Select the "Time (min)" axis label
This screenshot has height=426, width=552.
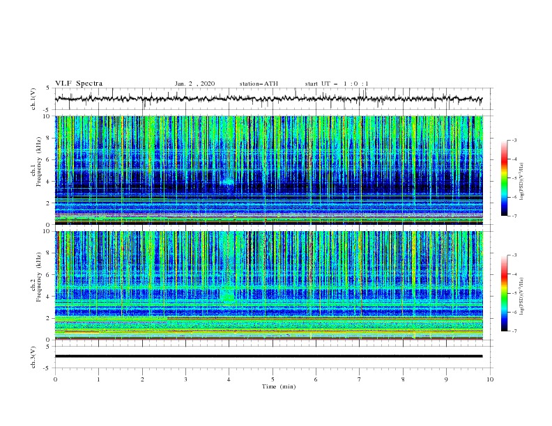pyautogui.click(x=279, y=386)
